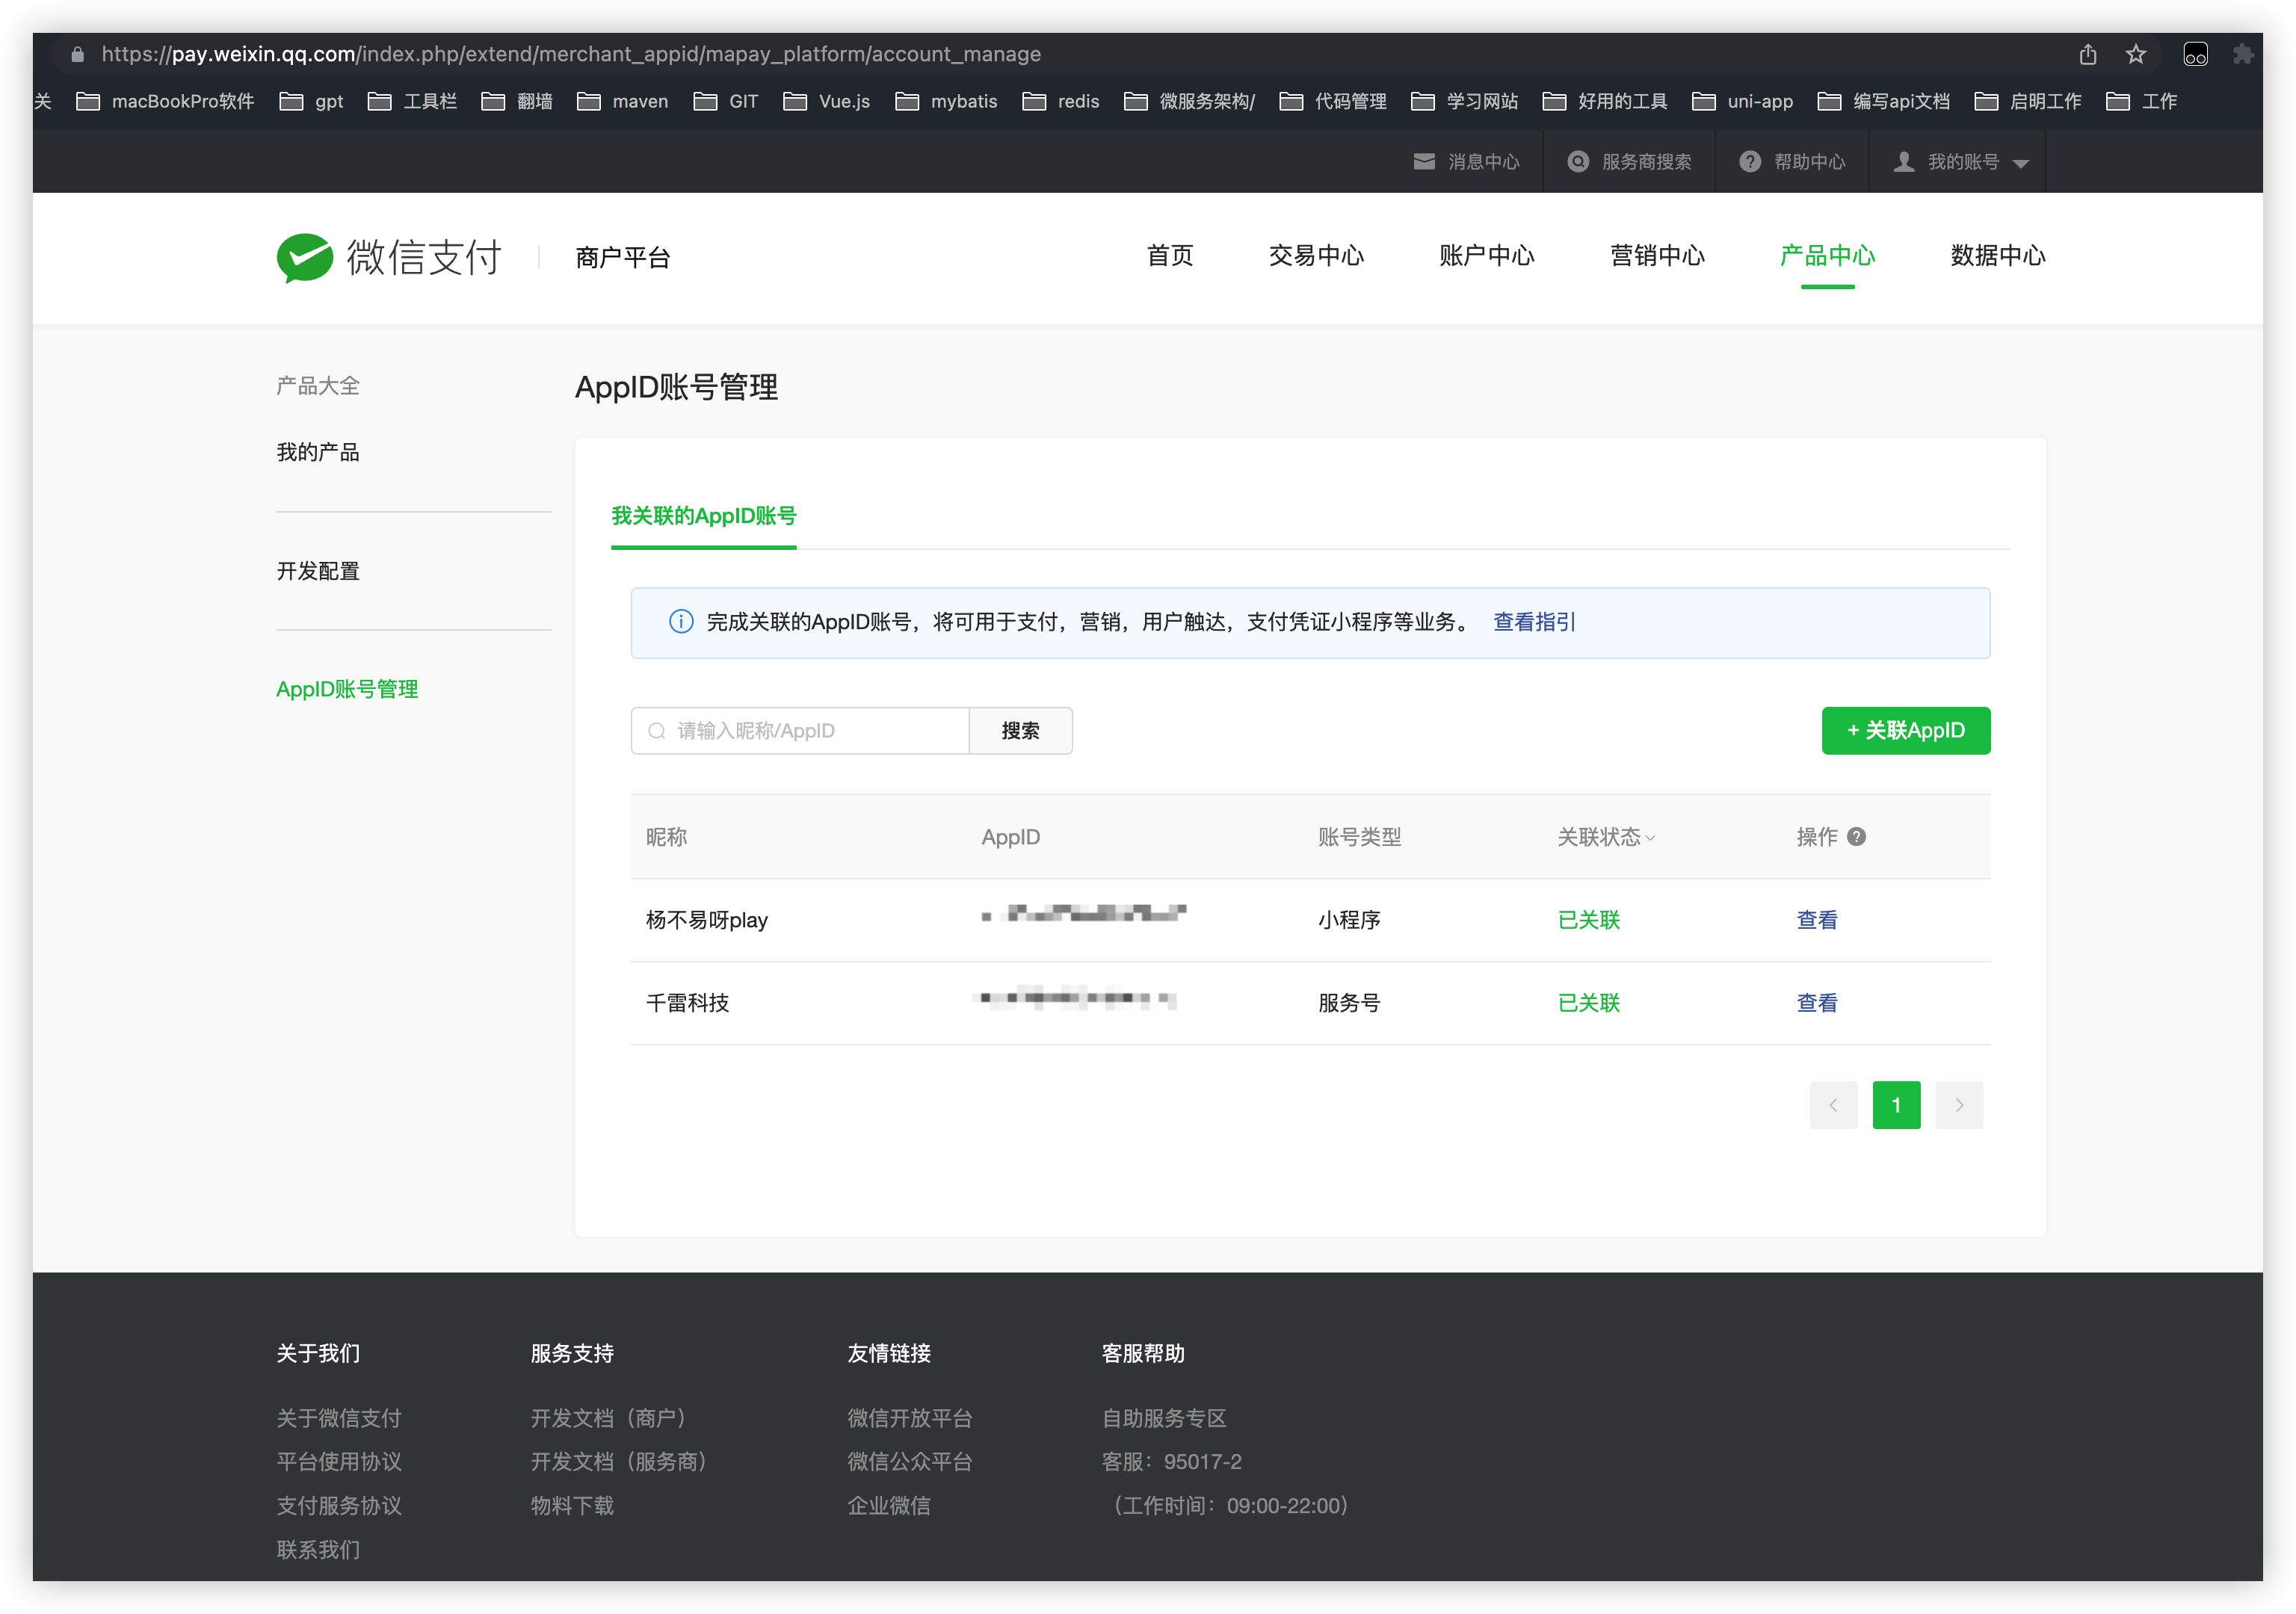Click the lock icon beside the URL

pos(78,54)
